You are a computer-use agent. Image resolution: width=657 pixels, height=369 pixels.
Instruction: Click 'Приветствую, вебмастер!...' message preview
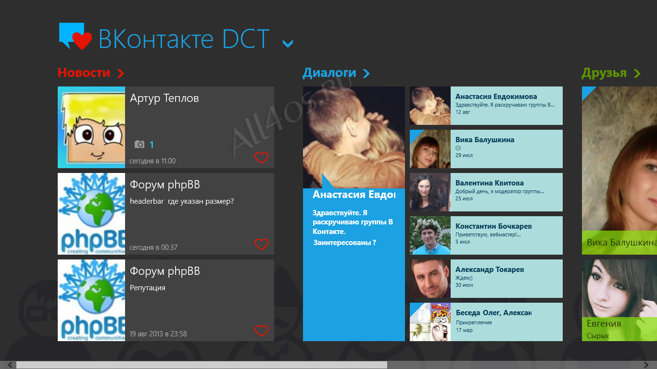[488, 234]
